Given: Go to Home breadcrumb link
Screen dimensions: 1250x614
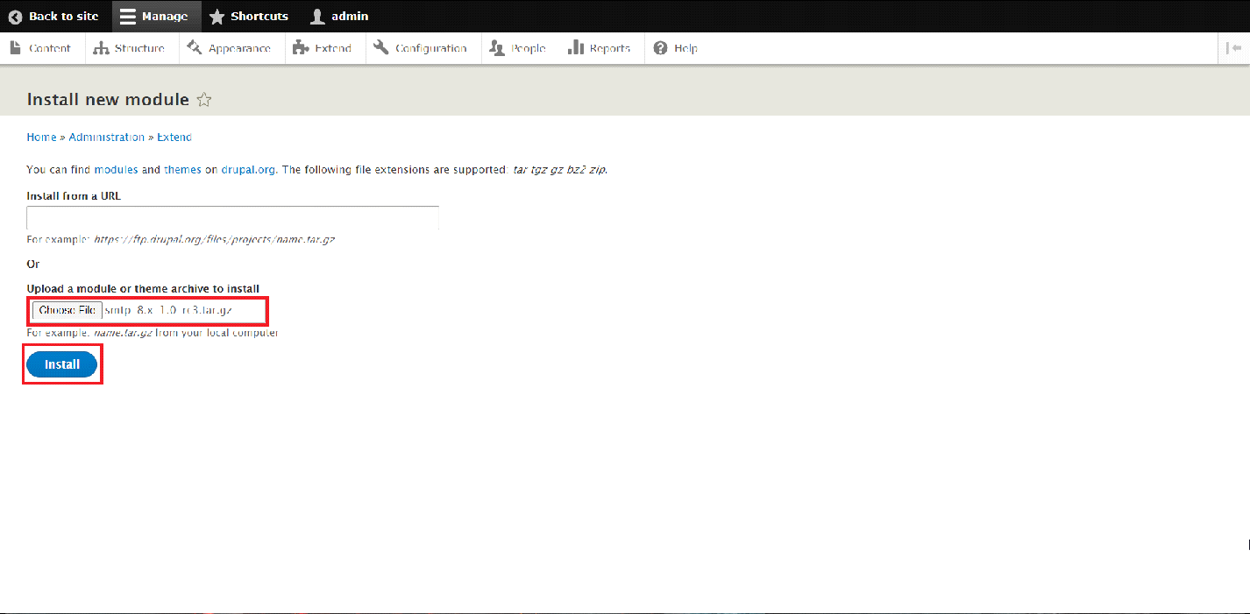Looking at the screenshot, I should 41,138.
